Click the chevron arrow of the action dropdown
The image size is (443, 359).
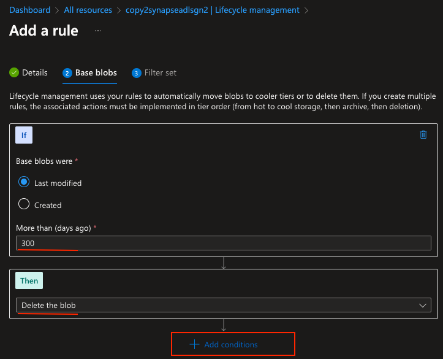423,305
